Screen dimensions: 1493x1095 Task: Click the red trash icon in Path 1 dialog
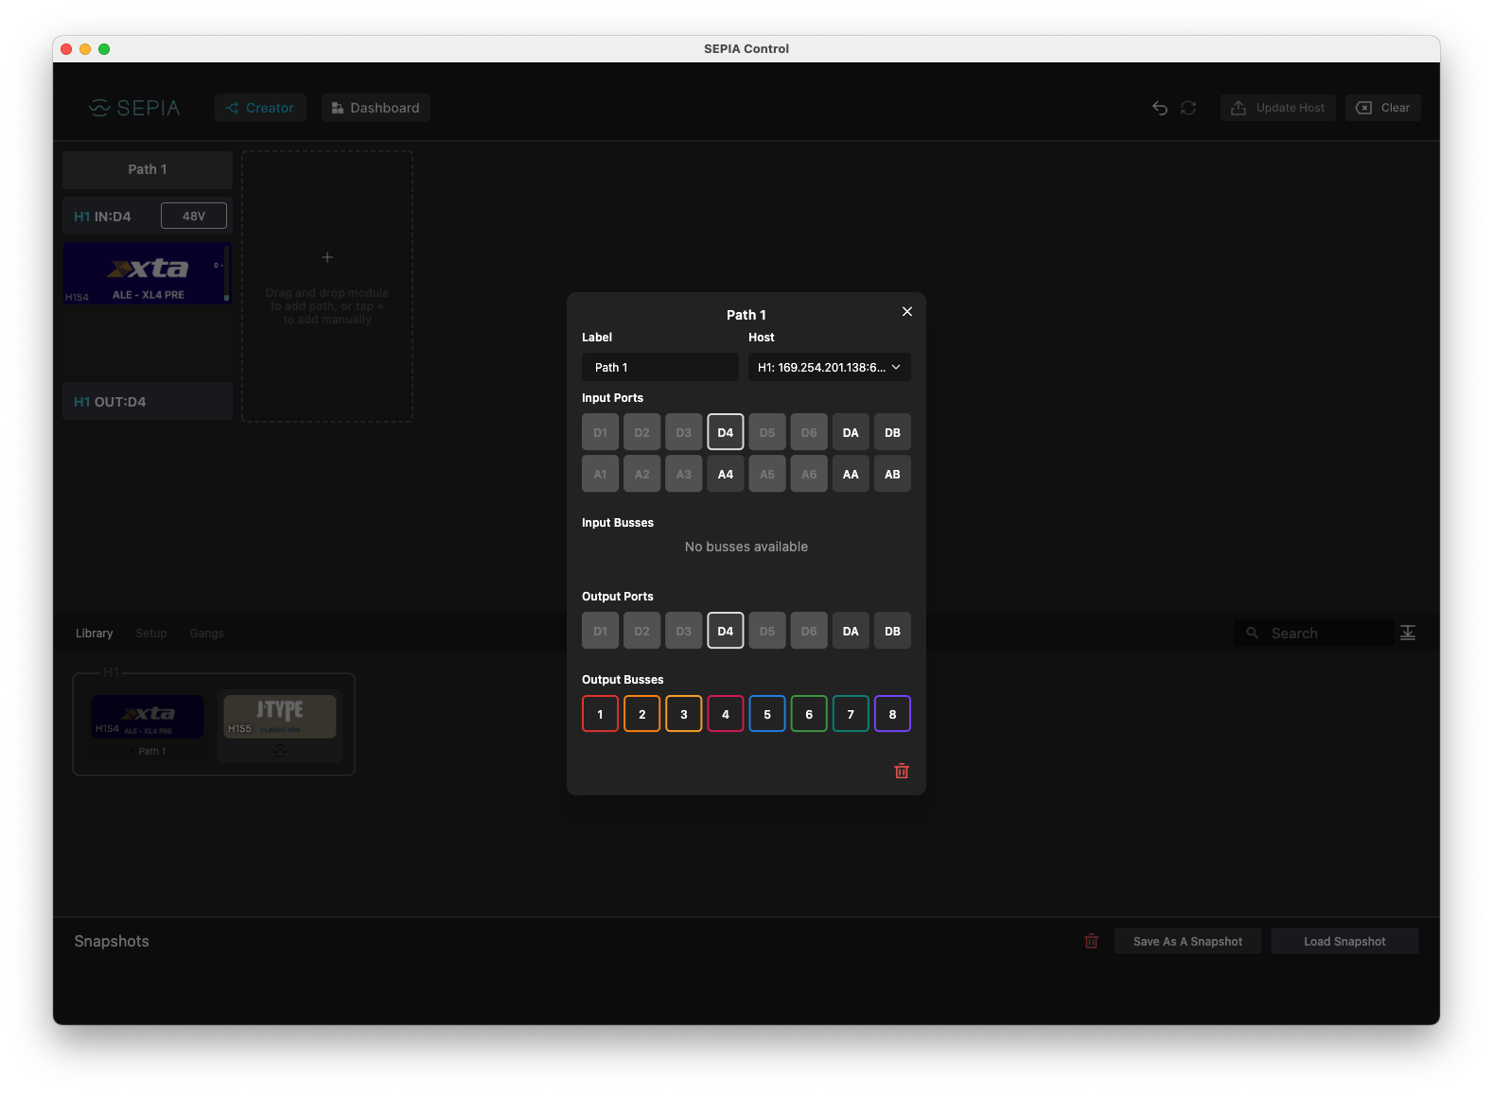pyautogui.click(x=901, y=771)
